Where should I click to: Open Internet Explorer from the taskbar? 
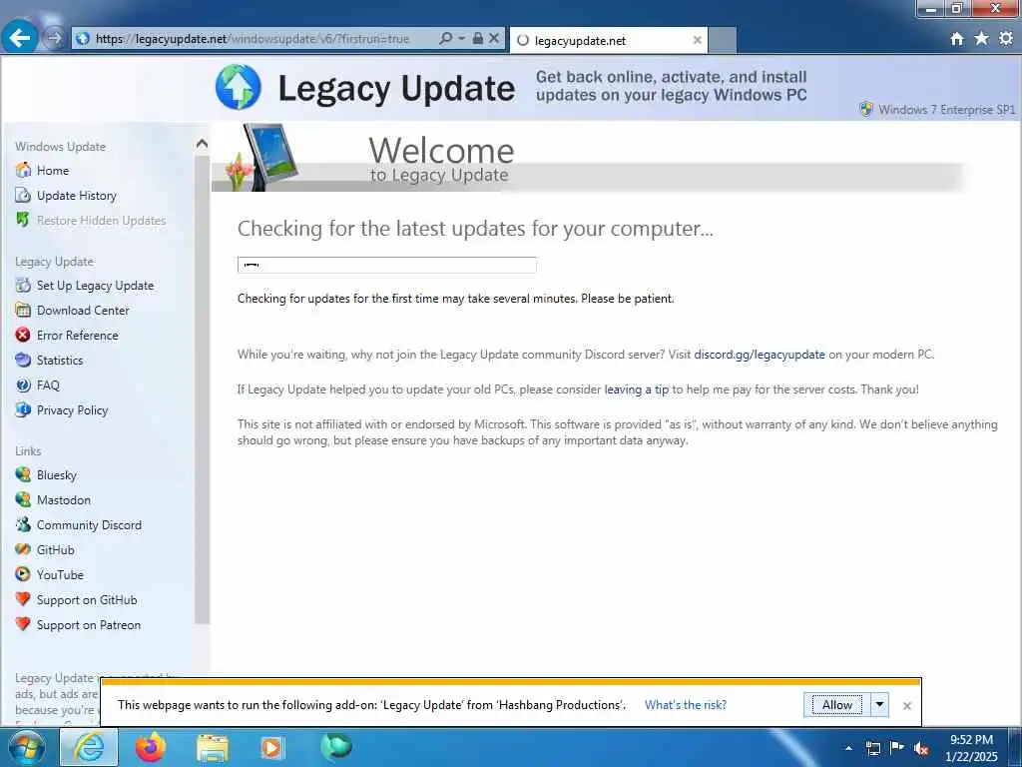89,747
